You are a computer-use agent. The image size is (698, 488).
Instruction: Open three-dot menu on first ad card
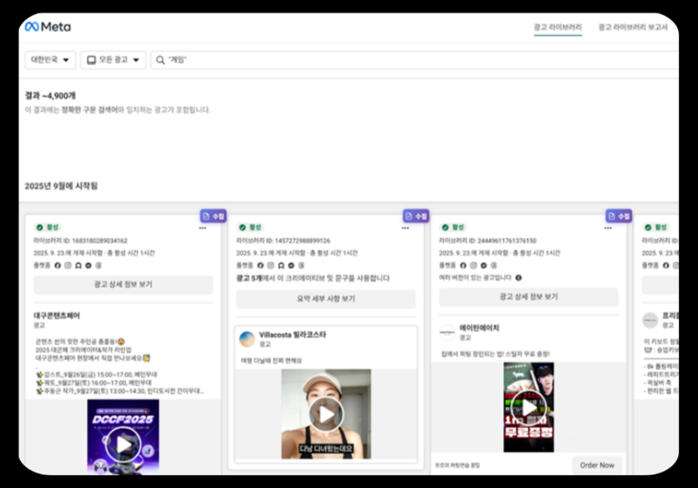coord(203,228)
